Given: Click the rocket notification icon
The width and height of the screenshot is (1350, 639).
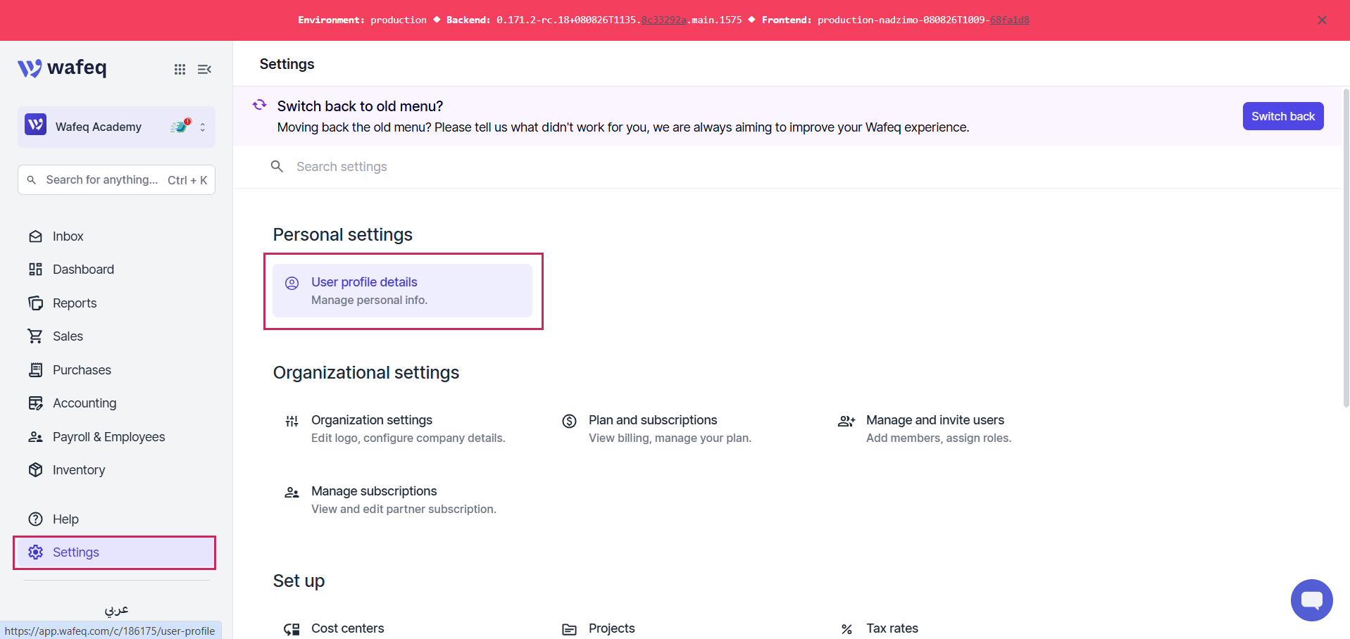Looking at the screenshot, I should tap(180, 127).
